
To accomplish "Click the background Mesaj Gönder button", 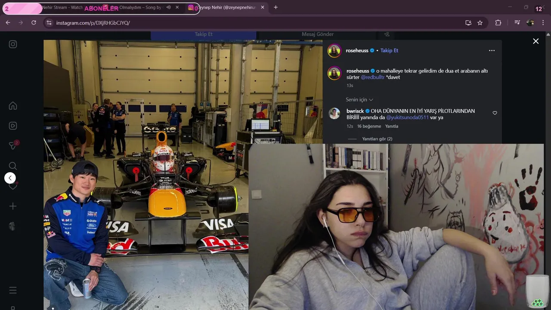I will click(x=318, y=34).
